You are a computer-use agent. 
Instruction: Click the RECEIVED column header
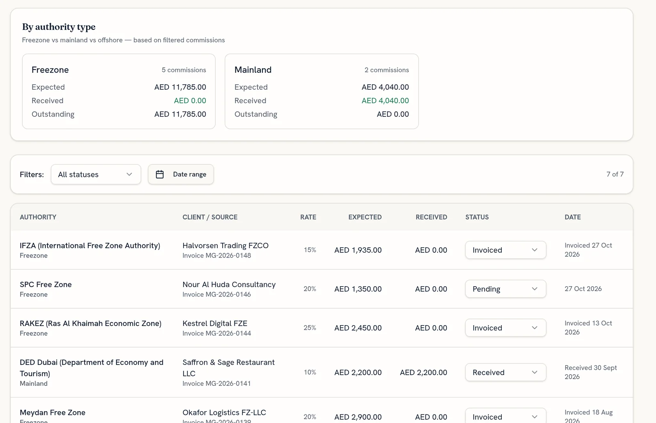tap(431, 217)
